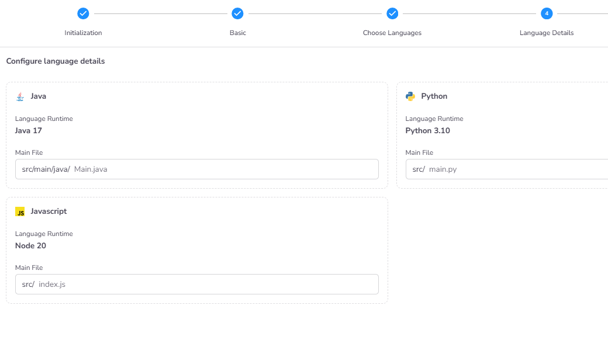Focus the Python main.py file input
The image size is (608, 340).
(x=514, y=169)
